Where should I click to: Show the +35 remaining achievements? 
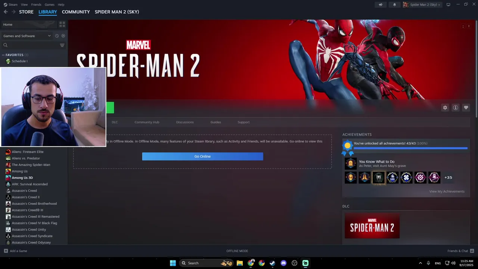pos(448,177)
